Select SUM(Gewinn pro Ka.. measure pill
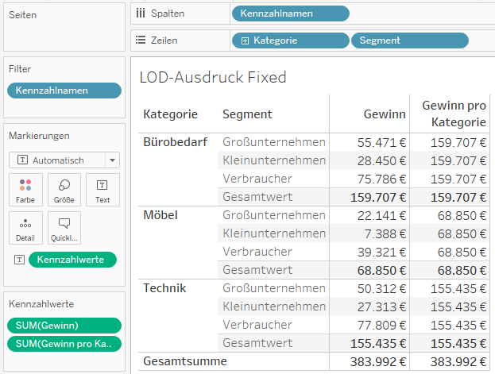Viewport: 495px width, 374px height. click(x=64, y=344)
